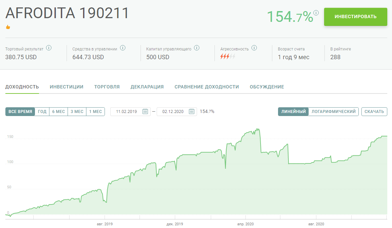The image size is (392, 228).
Task: Open the end date calendar icon
Action: click(192, 112)
